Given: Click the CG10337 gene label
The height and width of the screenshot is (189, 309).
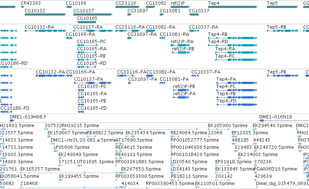Looking at the screenshot, I should point(199,10).
